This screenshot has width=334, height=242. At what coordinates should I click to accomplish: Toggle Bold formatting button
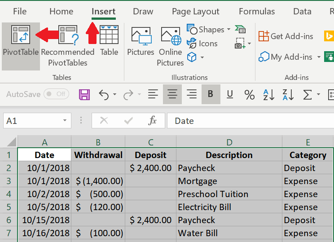point(211,94)
